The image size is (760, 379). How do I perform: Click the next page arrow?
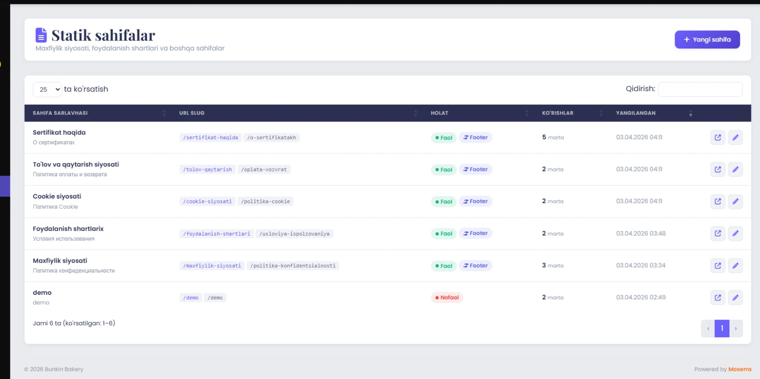tap(736, 328)
